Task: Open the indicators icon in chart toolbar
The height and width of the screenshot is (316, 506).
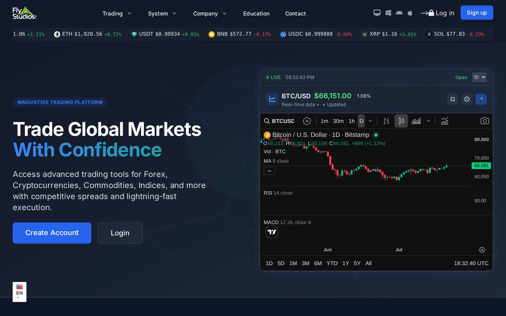Action: [444, 121]
